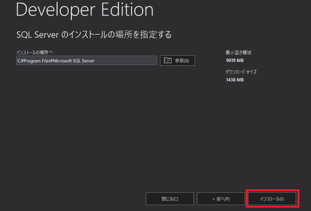The width and height of the screenshot is (311, 211).
Task: Click the インストール(I) button
Action: coord(272,199)
